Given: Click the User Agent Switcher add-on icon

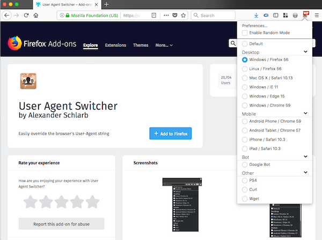Looking at the screenshot, I should point(28,81).
